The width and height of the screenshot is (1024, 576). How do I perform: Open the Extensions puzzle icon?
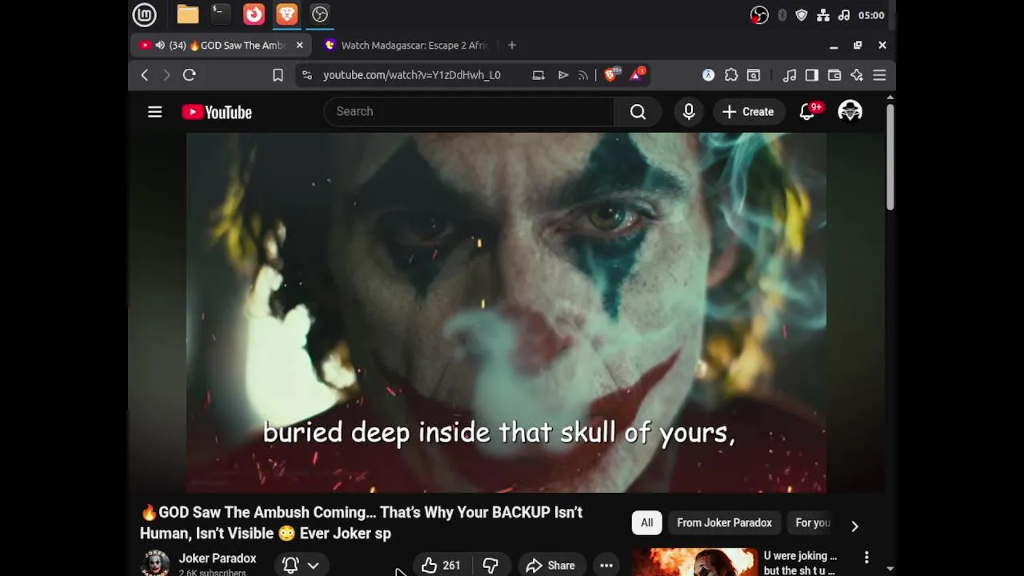coord(731,75)
